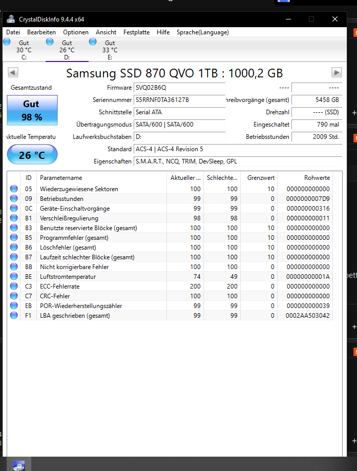This screenshot has width=357, height=471.
Task: Click status orb of Wiederzugewiesene Sektoren row
Action: click(x=14, y=189)
